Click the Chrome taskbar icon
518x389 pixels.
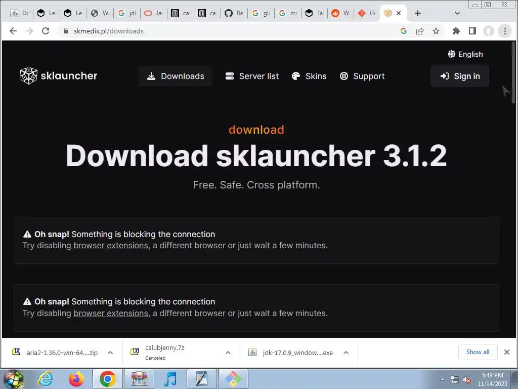[x=107, y=379]
